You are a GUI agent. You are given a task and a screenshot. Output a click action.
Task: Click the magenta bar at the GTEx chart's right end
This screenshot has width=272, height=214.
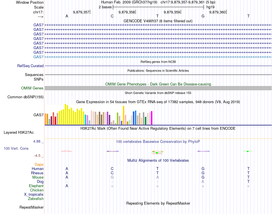tap(152, 118)
